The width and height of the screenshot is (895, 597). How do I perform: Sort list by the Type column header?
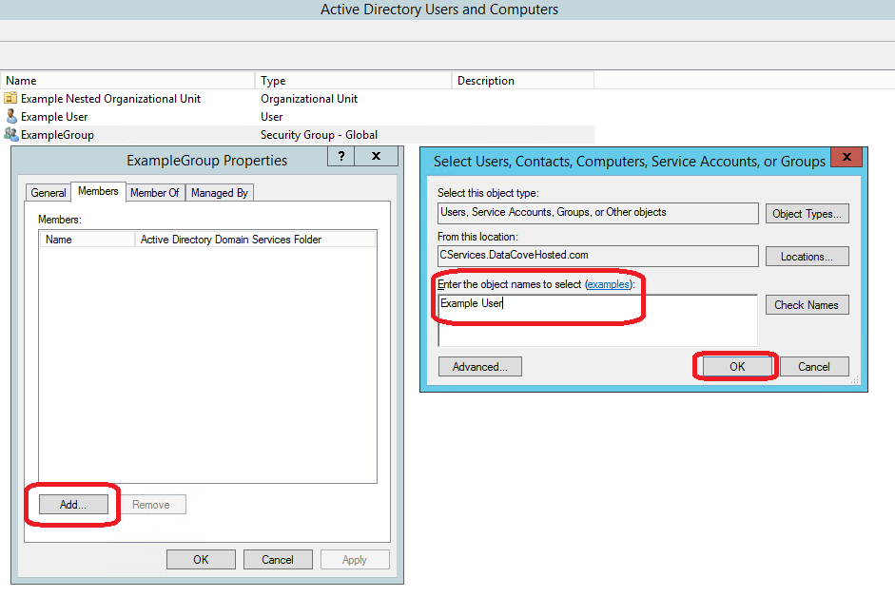pyautogui.click(x=353, y=81)
